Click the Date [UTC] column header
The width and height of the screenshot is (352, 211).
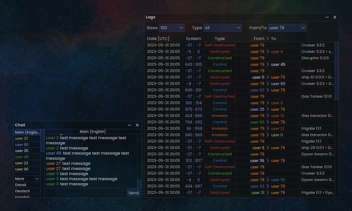pyautogui.click(x=158, y=38)
